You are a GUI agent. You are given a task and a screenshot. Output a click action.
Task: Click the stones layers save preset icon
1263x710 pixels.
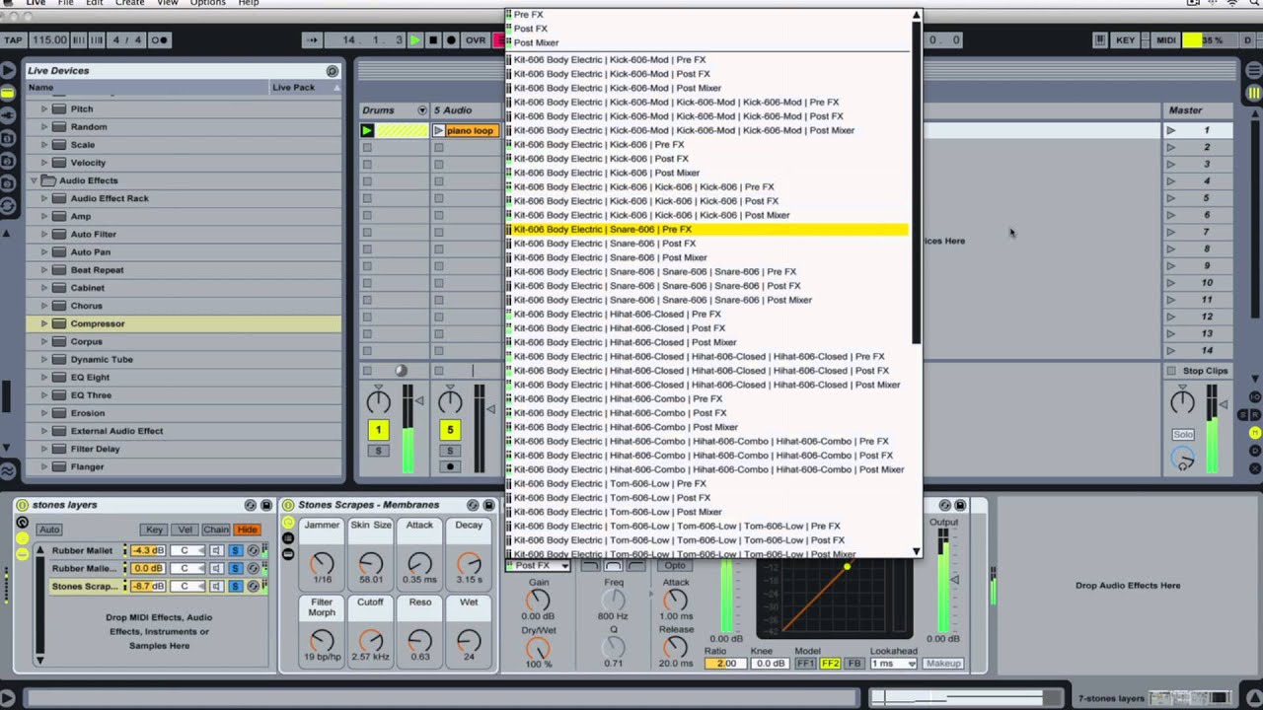pos(266,505)
